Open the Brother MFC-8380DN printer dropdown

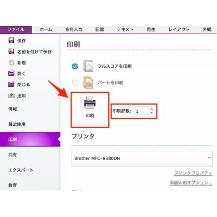[142, 158]
